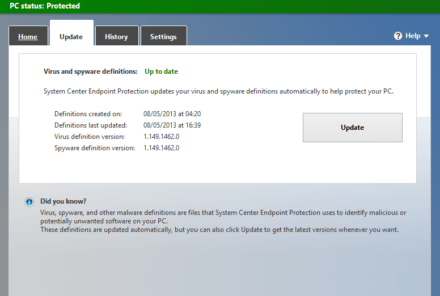Screen dimensions: 440x296
Task: Click the 'Virus definition version:' label
Action: tap(90, 137)
